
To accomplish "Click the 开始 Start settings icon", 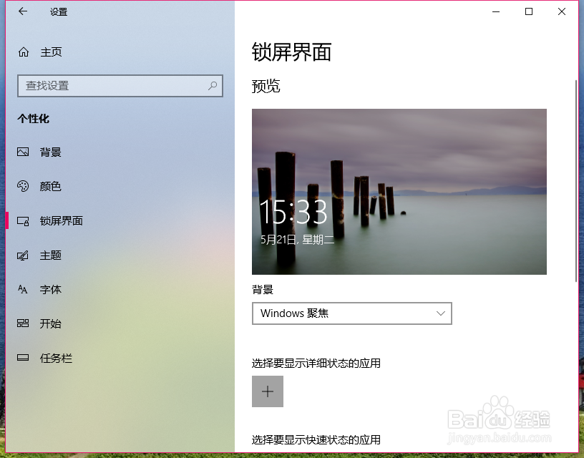I will point(24,323).
